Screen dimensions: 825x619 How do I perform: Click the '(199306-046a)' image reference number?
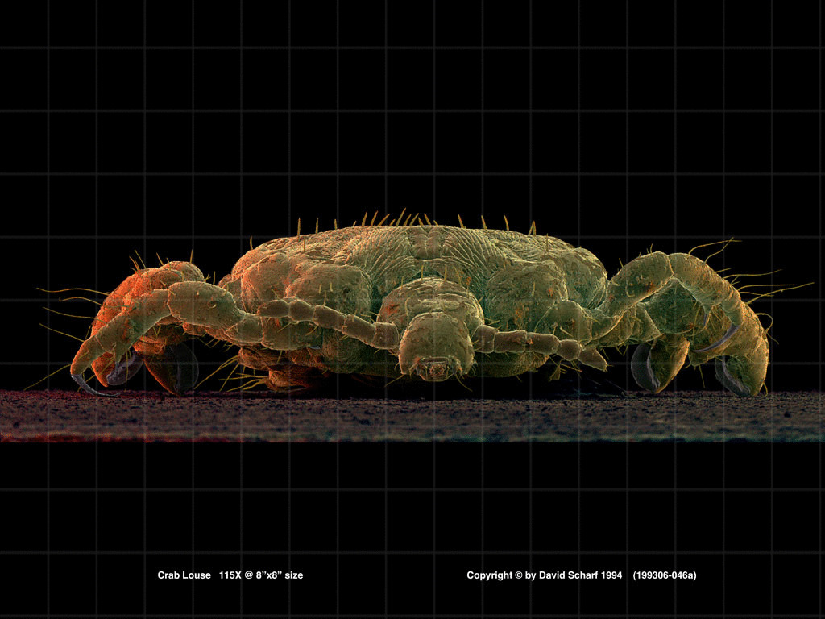665,575
